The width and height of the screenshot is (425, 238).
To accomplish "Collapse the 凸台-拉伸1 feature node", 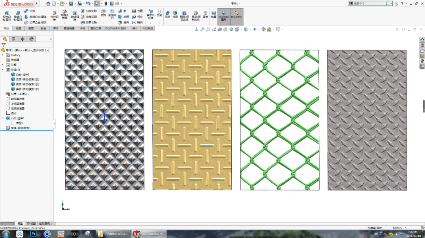I will [x=3, y=118].
